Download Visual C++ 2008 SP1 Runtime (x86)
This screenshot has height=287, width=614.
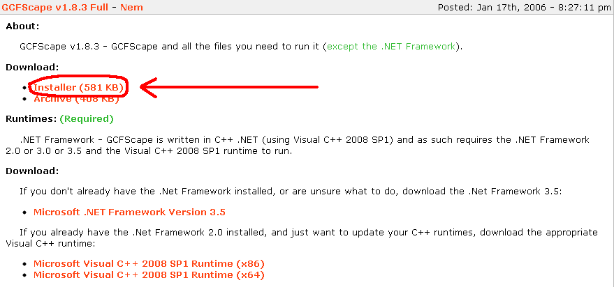coord(149,263)
